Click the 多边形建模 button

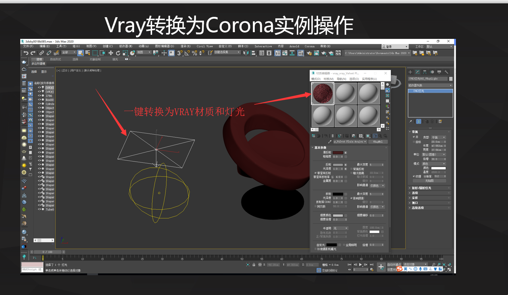click(38, 64)
